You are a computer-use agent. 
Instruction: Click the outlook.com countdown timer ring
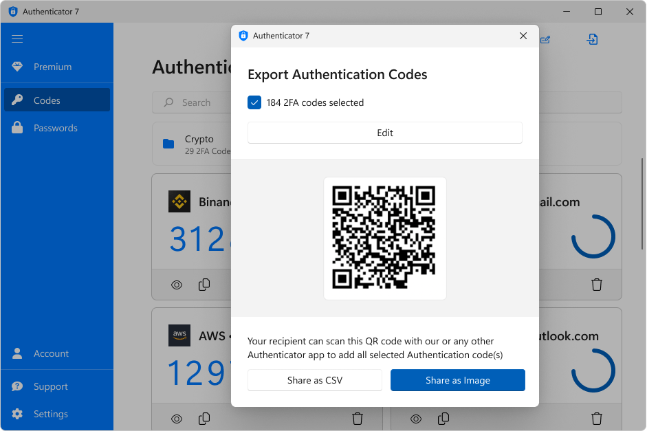tap(593, 371)
